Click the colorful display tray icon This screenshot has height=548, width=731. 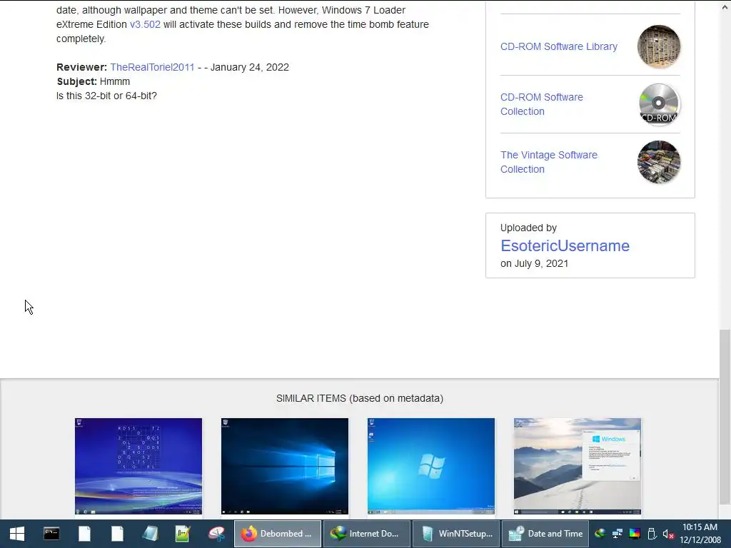(x=635, y=534)
